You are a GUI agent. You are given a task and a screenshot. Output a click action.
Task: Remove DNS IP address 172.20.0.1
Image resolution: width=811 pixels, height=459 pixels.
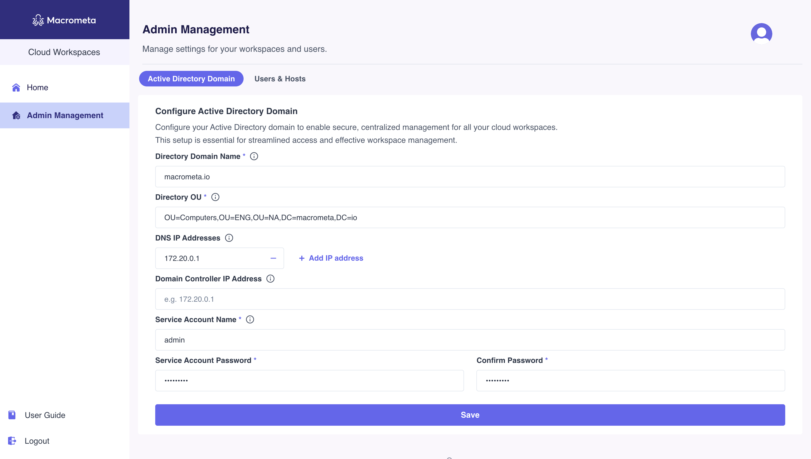[x=273, y=258]
